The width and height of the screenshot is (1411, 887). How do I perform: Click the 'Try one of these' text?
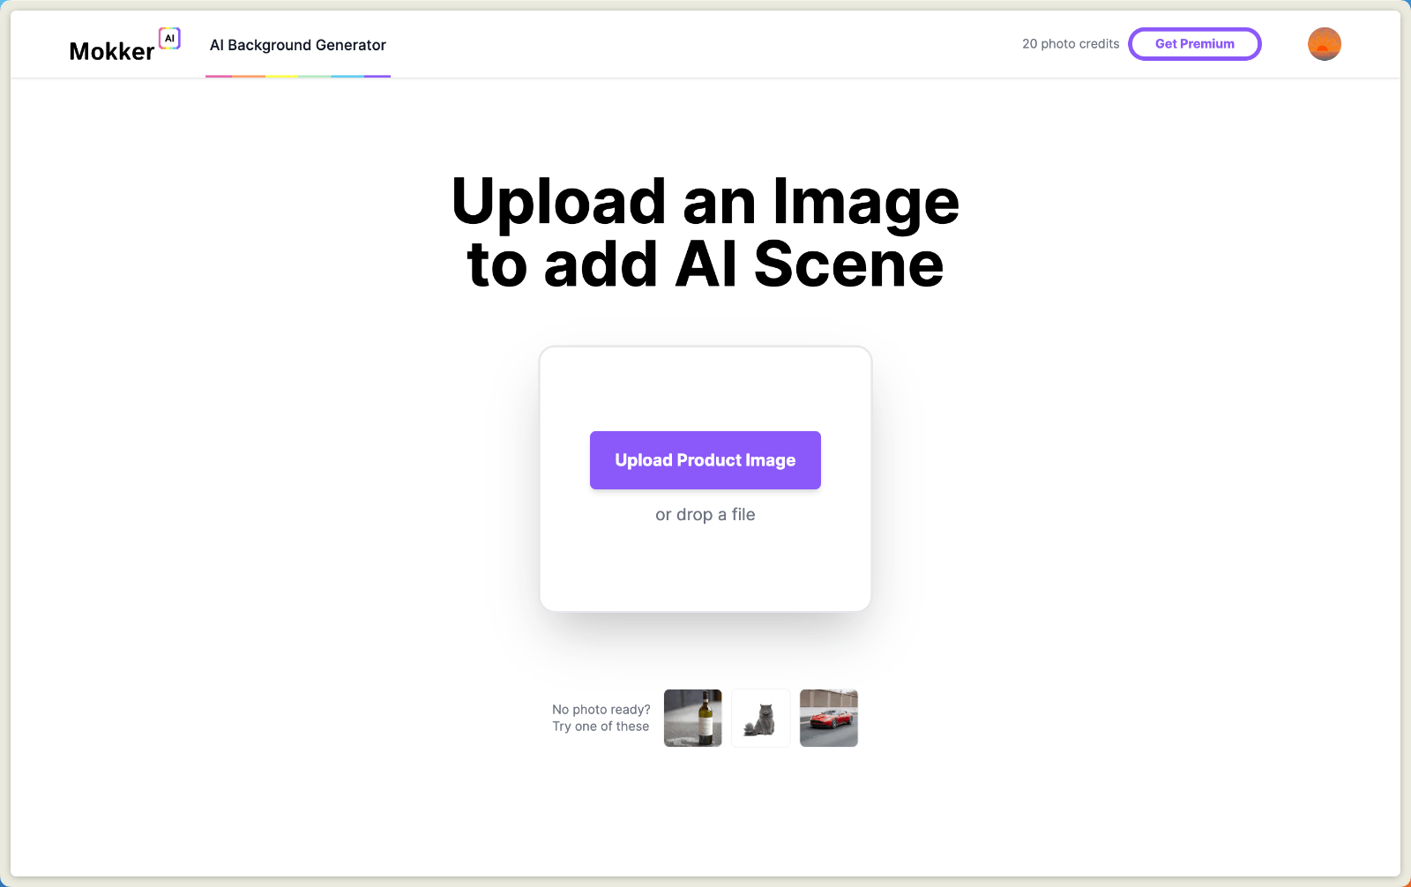pyautogui.click(x=601, y=727)
